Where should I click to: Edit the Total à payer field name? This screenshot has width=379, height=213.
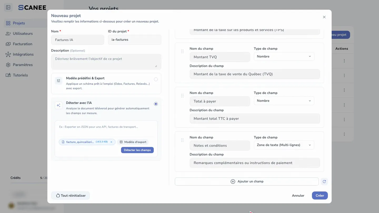point(220,101)
